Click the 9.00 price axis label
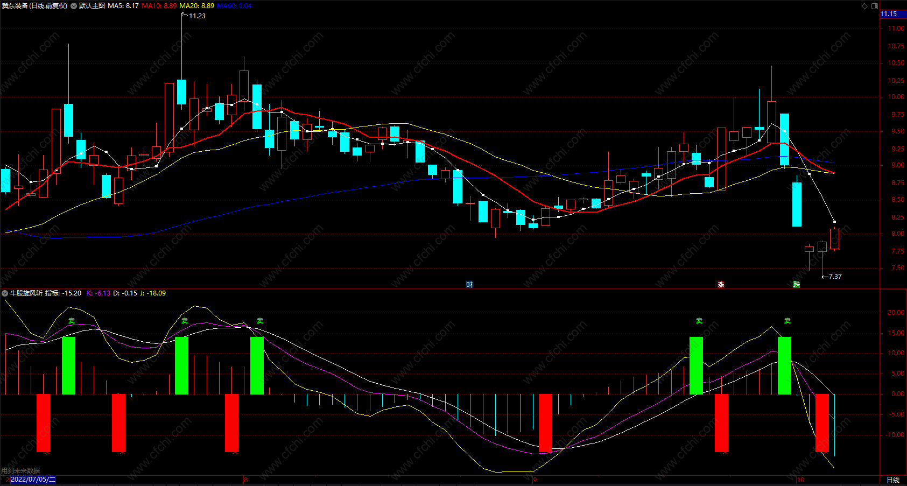 click(898, 165)
